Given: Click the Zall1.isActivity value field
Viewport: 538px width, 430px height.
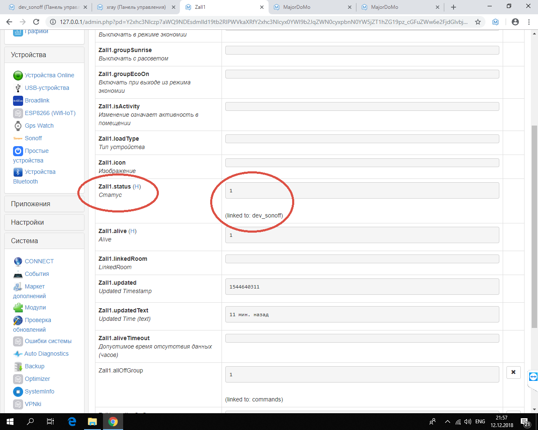Looking at the screenshot, I should pos(362,107).
